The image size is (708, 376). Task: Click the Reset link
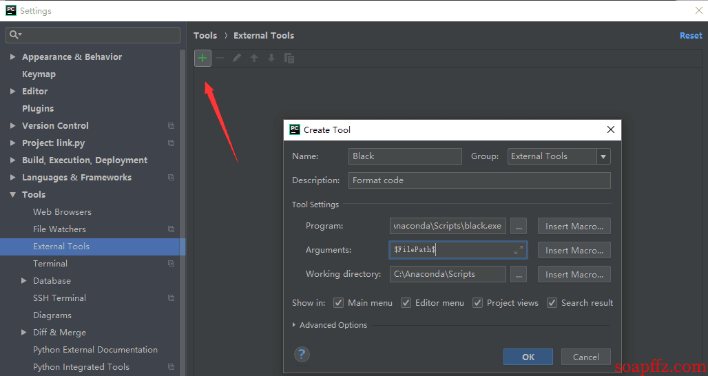pyautogui.click(x=691, y=35)
